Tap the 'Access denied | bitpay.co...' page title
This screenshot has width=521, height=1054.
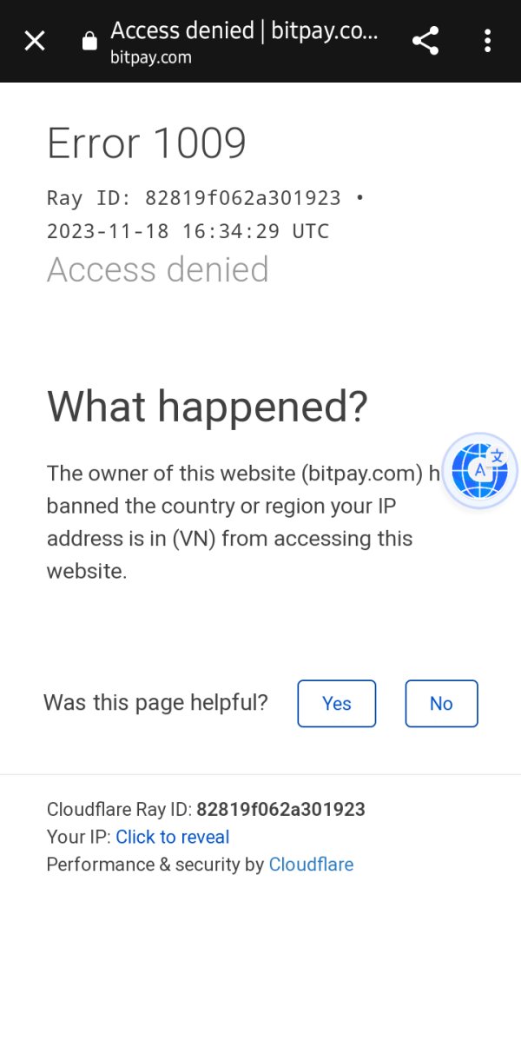245,31
